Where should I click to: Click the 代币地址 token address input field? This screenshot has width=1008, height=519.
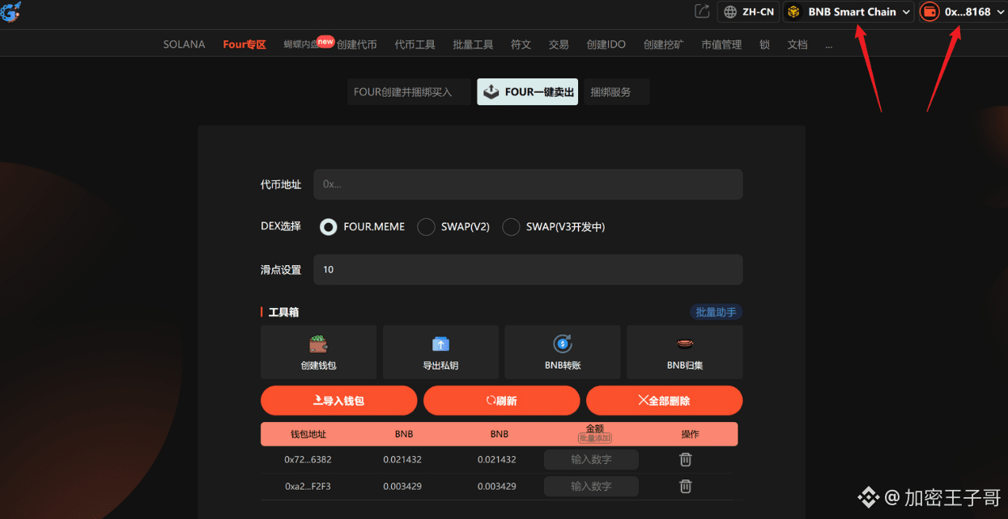click(528, 184)
